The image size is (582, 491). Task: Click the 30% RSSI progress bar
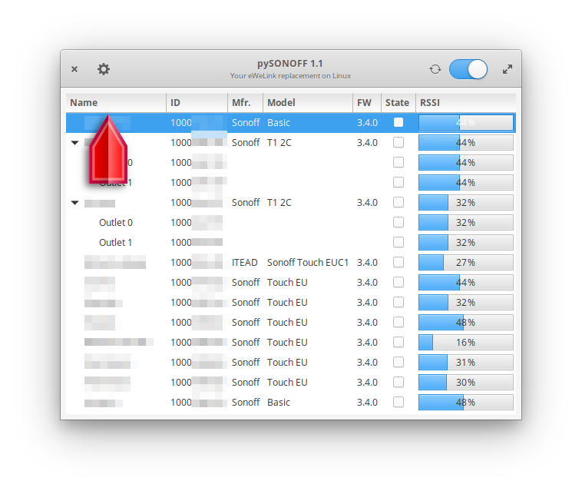click(466, 383)
